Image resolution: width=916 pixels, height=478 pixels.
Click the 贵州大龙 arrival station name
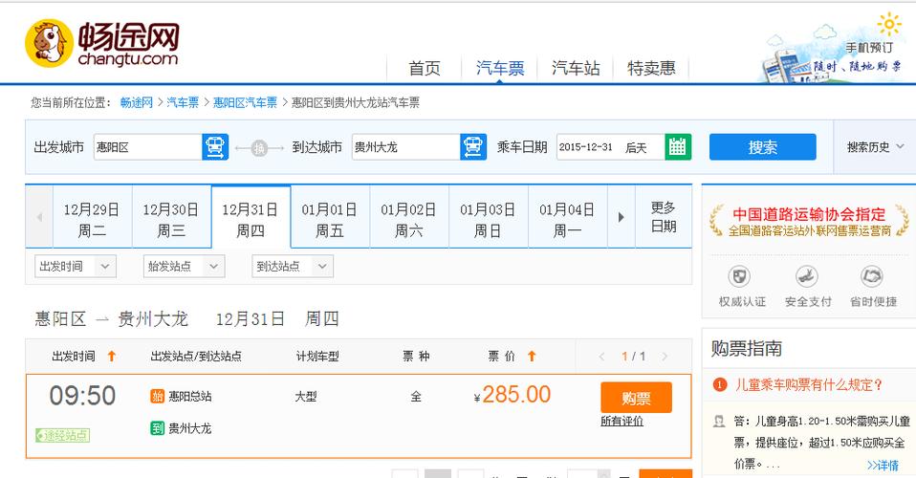click(x=190, y=428)
